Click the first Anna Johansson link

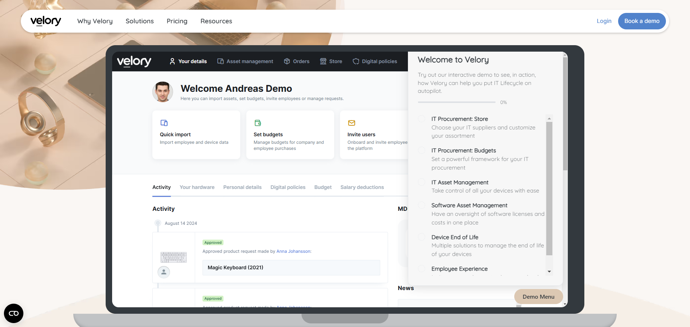[x=293, y=251]
